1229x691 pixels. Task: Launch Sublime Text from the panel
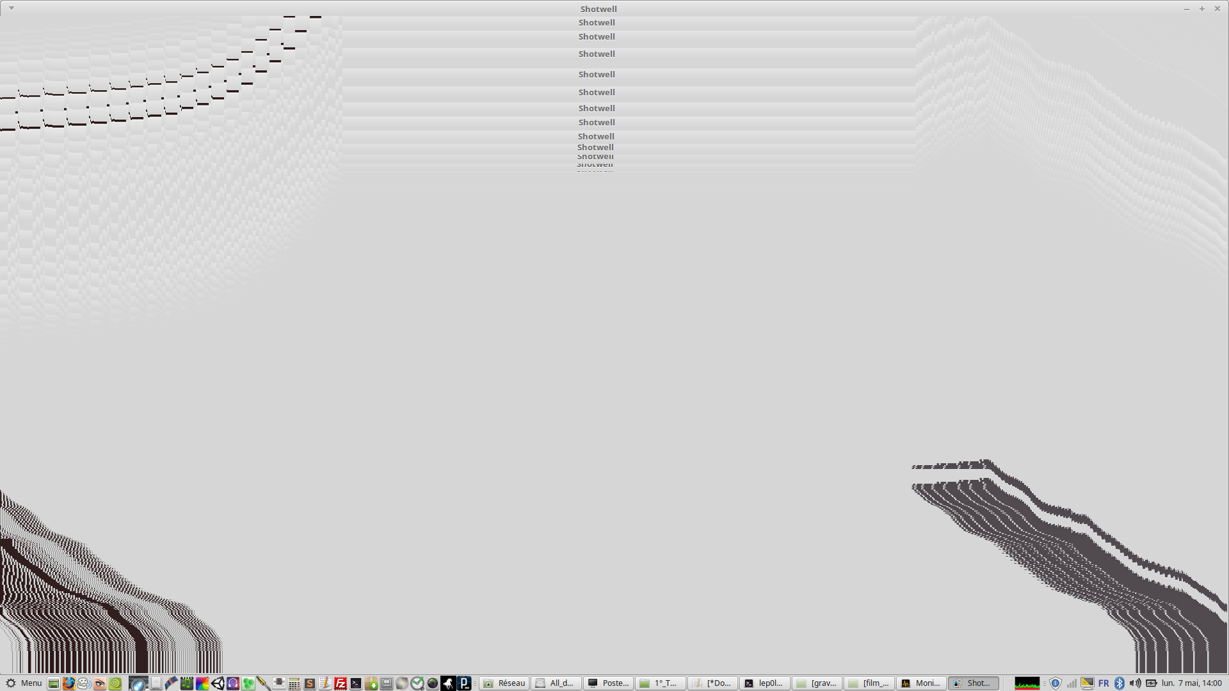310,683
